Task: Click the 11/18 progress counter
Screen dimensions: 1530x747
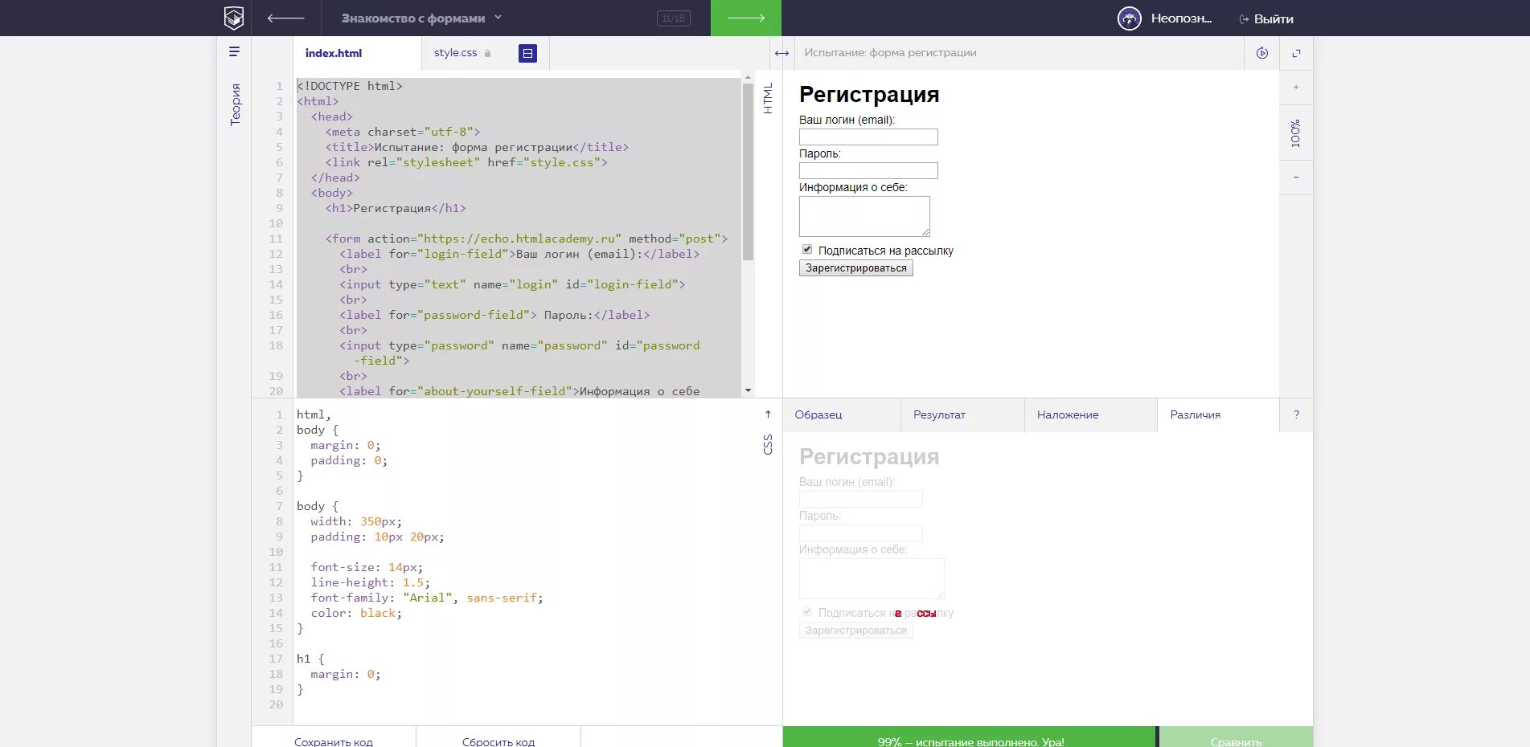Action: [674, 18]
